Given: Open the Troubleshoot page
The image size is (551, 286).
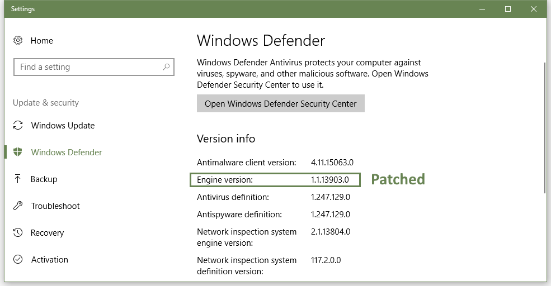Looking at the screenshot, I should point(55,206).
